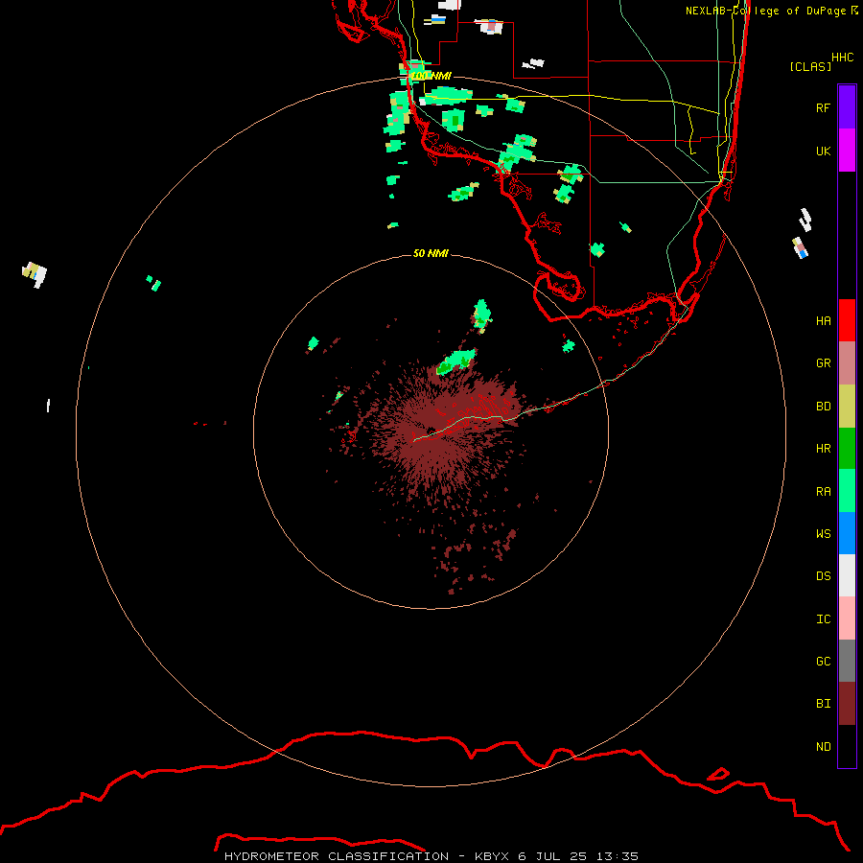Pick the gray GC legend swatch

point(847,661)
